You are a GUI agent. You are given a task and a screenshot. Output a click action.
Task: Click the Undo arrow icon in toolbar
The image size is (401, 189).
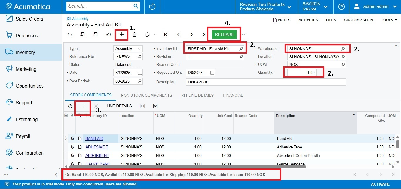click(109, 34)
